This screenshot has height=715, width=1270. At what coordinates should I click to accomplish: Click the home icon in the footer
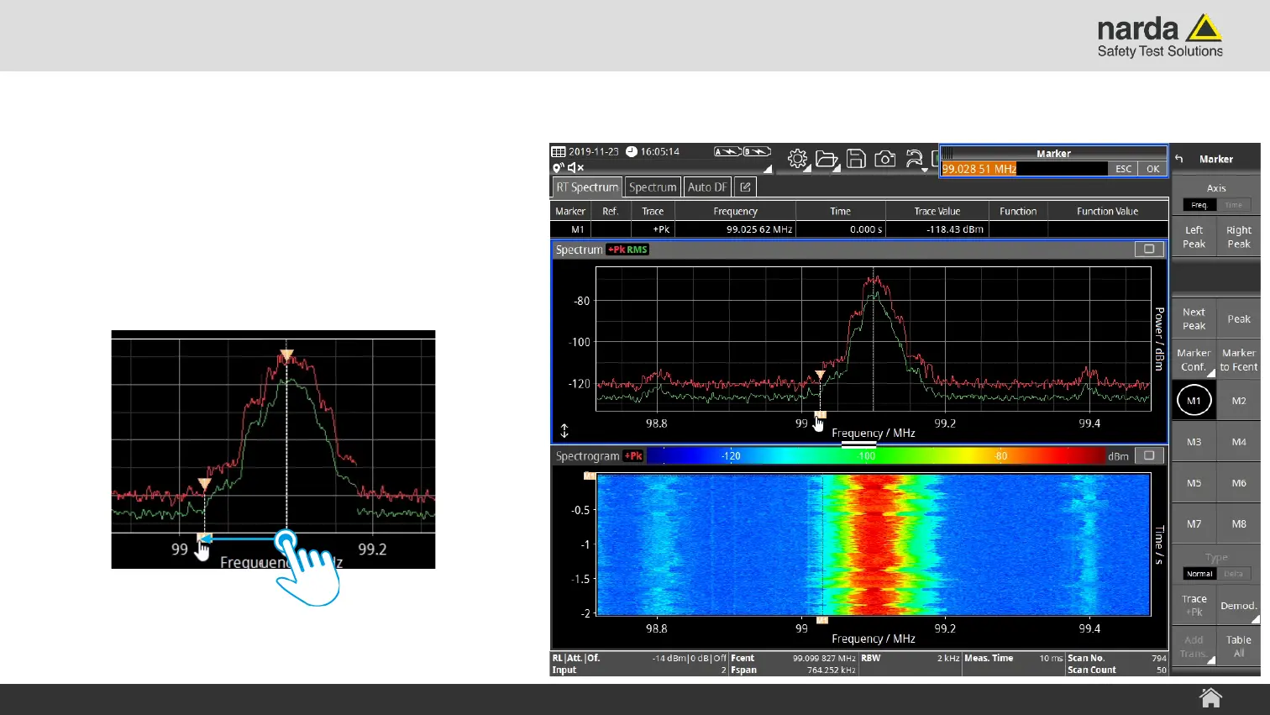coord(1210,698)
